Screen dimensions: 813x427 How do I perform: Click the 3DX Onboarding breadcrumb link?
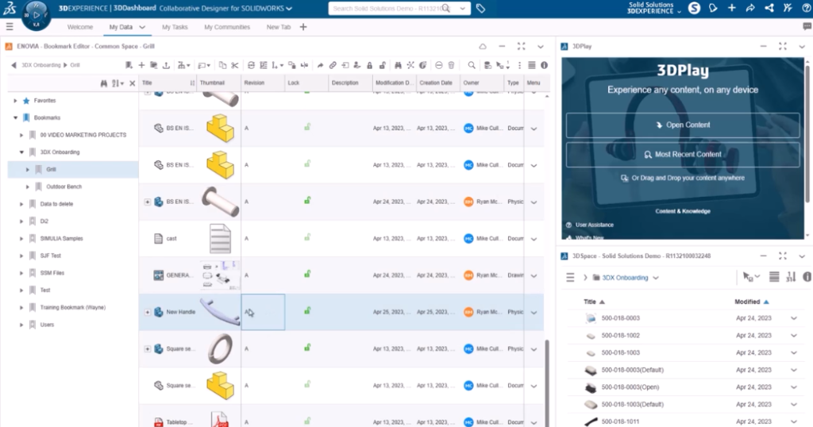click(x=41, y=65)
